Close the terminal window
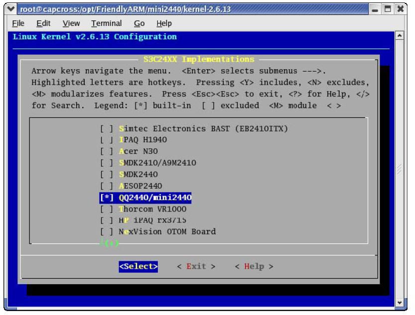The width and height of the screenshot is (415, 315). (401, 9)
